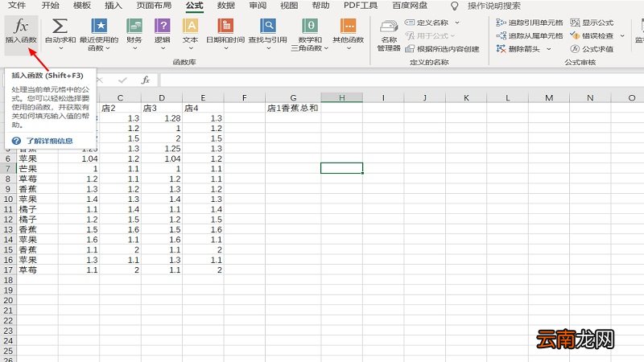
Task: Expand Error Checking dropdown arrow
Action: (622, 35)
